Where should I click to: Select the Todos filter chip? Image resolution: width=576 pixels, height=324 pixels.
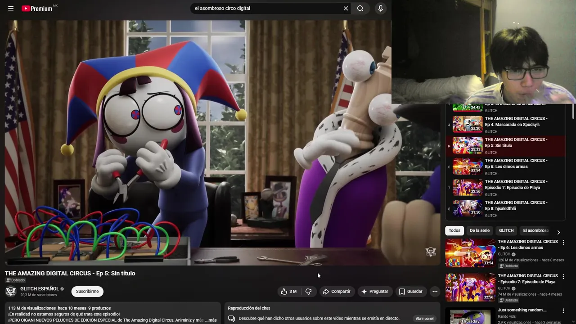pyautogui.click(x=454, y=231)
